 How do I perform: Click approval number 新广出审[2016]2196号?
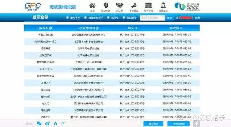[x=132, y=55]
